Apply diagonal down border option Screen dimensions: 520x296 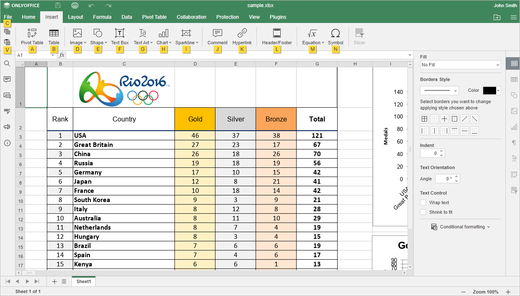pyautogui.click(x=474, y=119)
